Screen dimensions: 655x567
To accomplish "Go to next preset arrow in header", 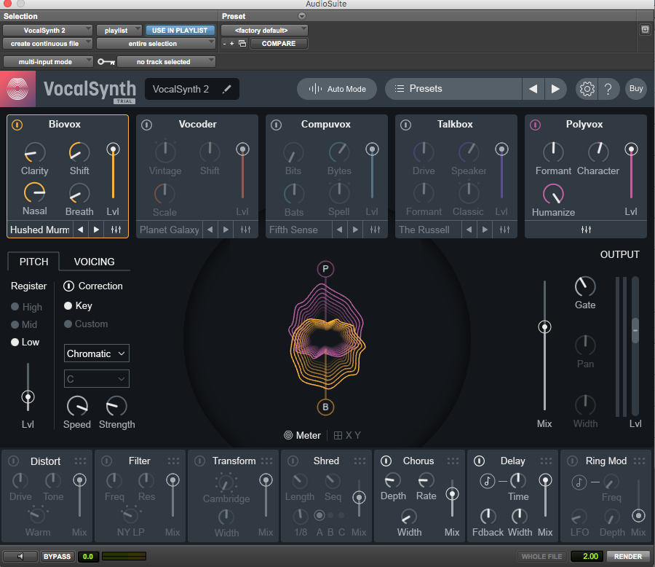I will click(555, 89).
